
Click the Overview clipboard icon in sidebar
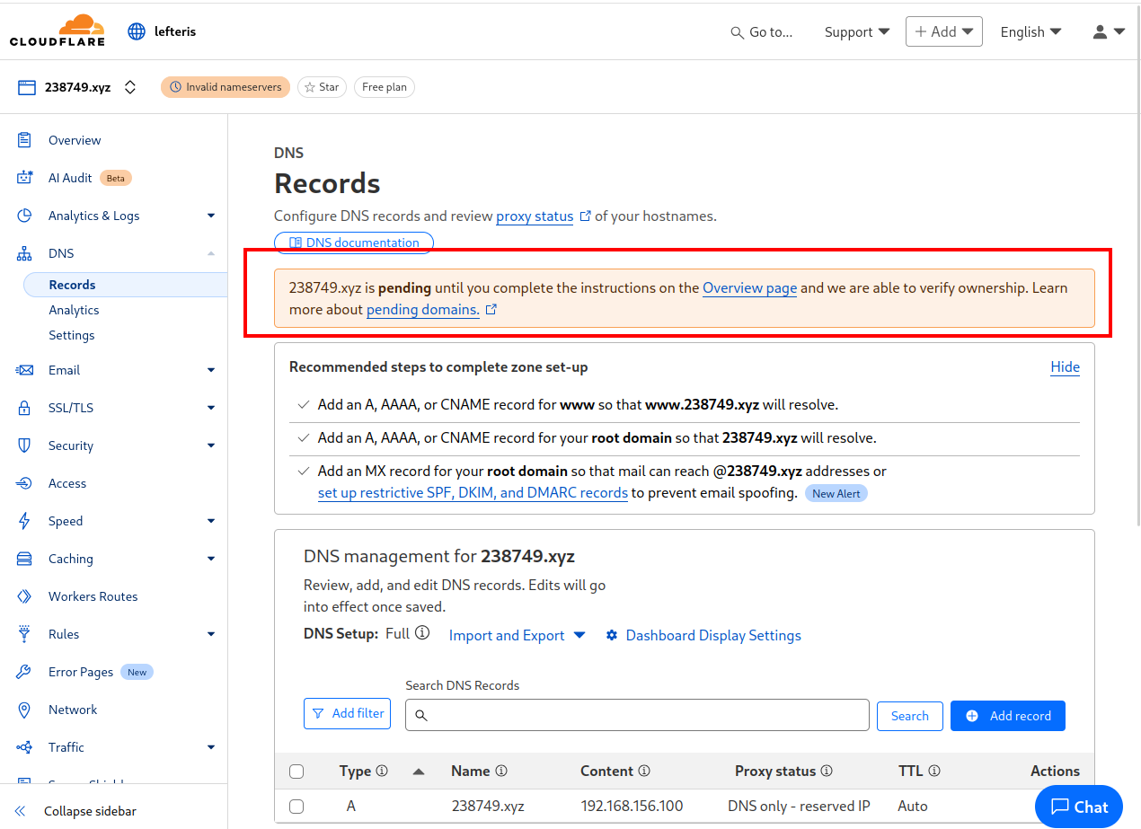point(25,140)
